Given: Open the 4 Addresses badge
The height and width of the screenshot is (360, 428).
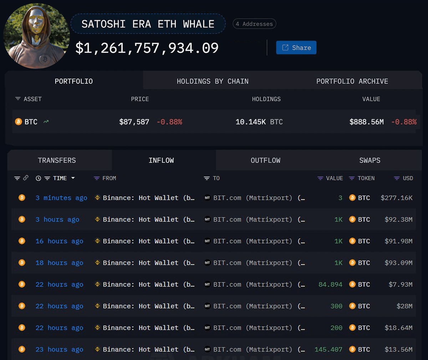Looking at the screenshot, I should click(x=254, y=24).
